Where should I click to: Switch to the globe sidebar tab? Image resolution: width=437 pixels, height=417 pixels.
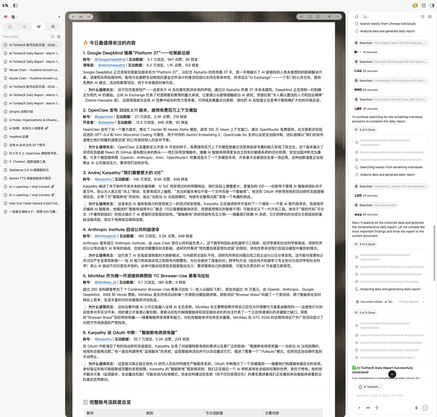(53, 27)
